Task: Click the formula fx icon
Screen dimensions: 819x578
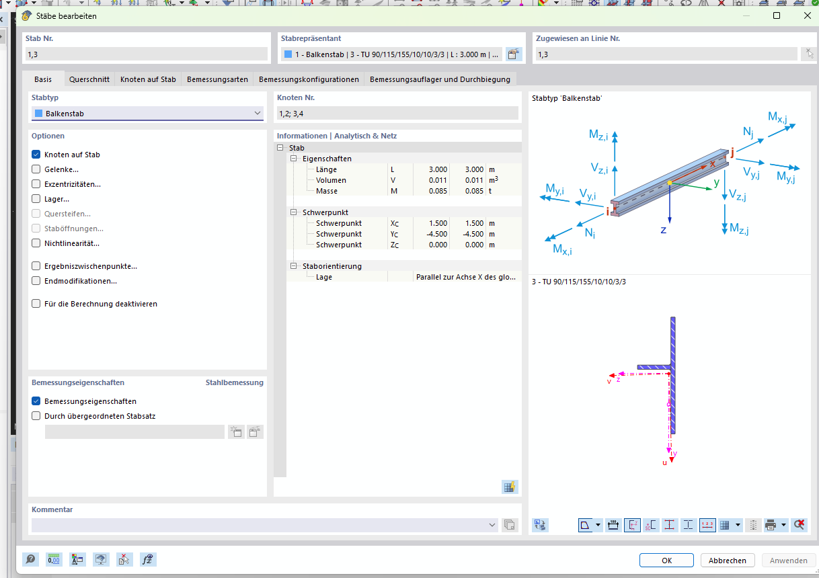Action: point(148,559)
